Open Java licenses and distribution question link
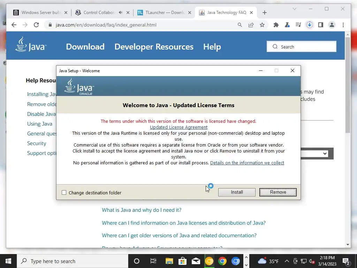This screenshot has height=268, width=357. (x=184, y=223)
